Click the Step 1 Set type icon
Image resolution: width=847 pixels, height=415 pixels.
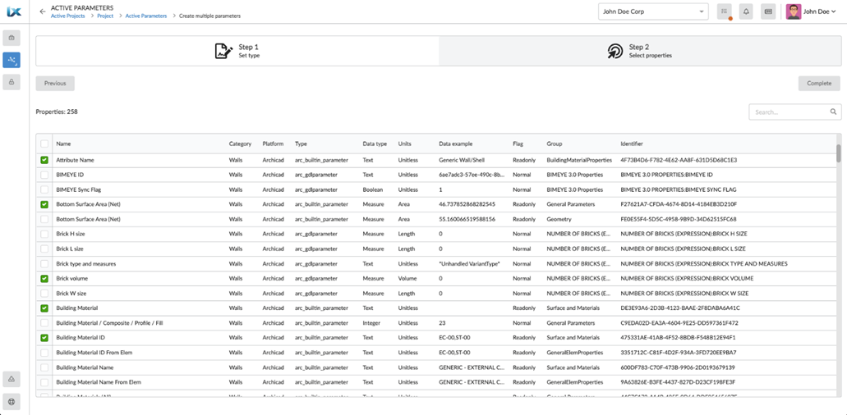click(223, 51)
